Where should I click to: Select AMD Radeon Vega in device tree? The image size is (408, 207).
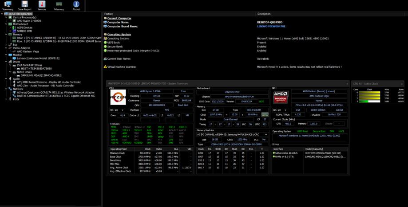click(29, 51)
